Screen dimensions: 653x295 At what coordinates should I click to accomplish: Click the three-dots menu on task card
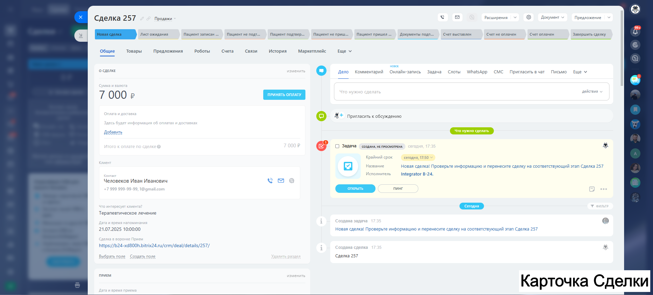(604, 189)
